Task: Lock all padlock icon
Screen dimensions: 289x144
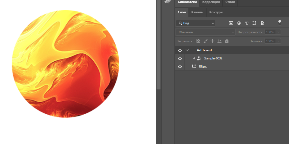Action: 227,41
